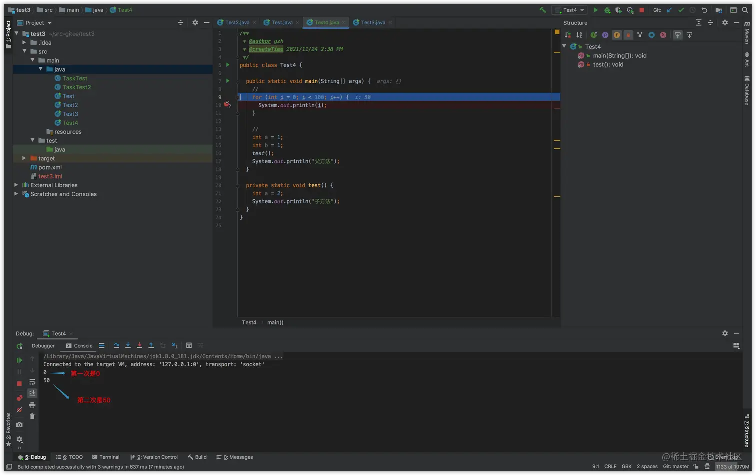Screen dimensions: 756x475
Task: Collapse all in Structure panel header
Action: click(710, 23)
